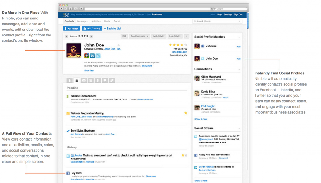Expand Hey John! message with Show more
This screenshot has width=321, height=183.
point(151,176)
